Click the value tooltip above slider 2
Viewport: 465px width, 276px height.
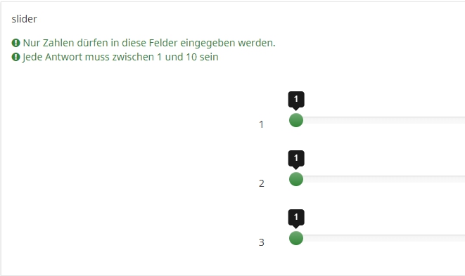tap(296, 159)
